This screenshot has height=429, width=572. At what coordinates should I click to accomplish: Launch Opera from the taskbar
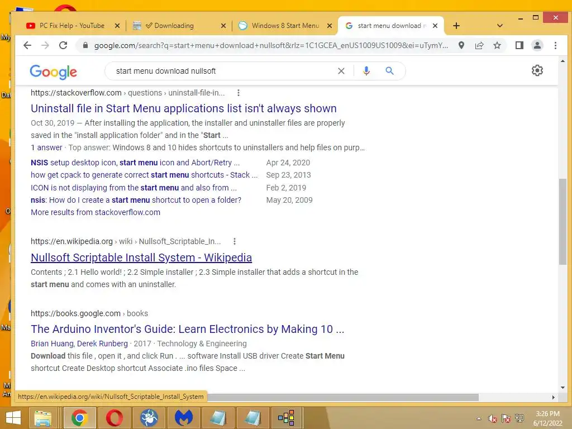pyautogui.click(x=114, y=418)
